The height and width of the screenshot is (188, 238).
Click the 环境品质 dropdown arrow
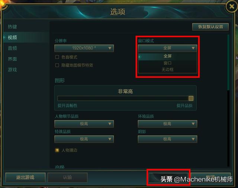pos(193,124)
